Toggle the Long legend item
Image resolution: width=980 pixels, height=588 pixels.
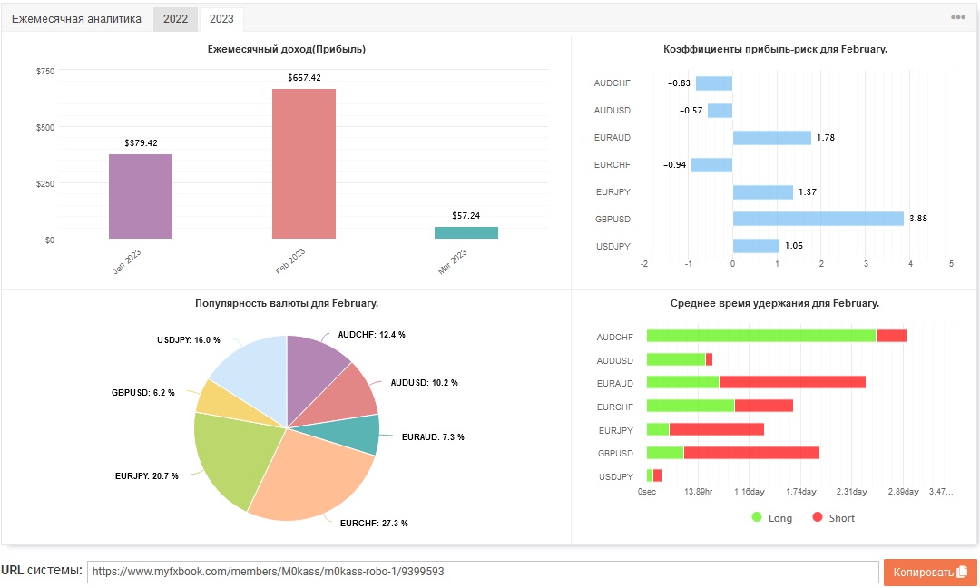[772, 518]
